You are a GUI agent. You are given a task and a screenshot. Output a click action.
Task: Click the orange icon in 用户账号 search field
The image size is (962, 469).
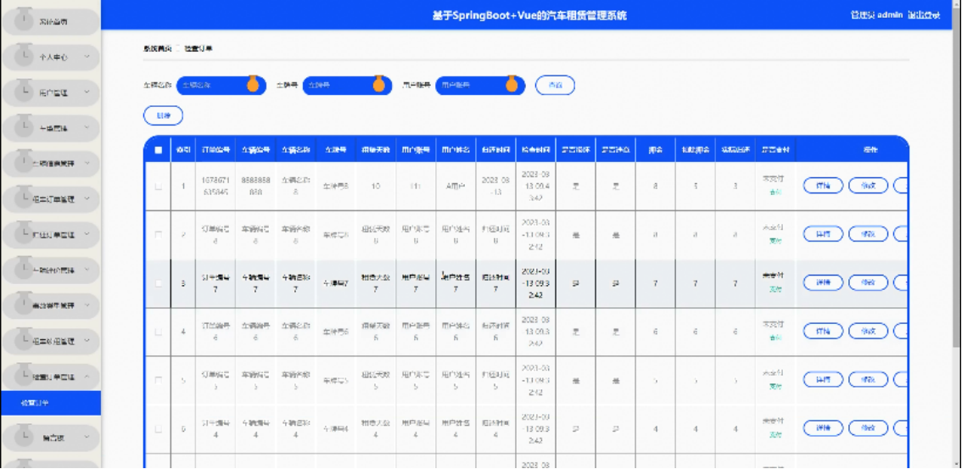[512, 85]
